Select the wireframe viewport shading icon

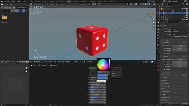click(143, 4)
